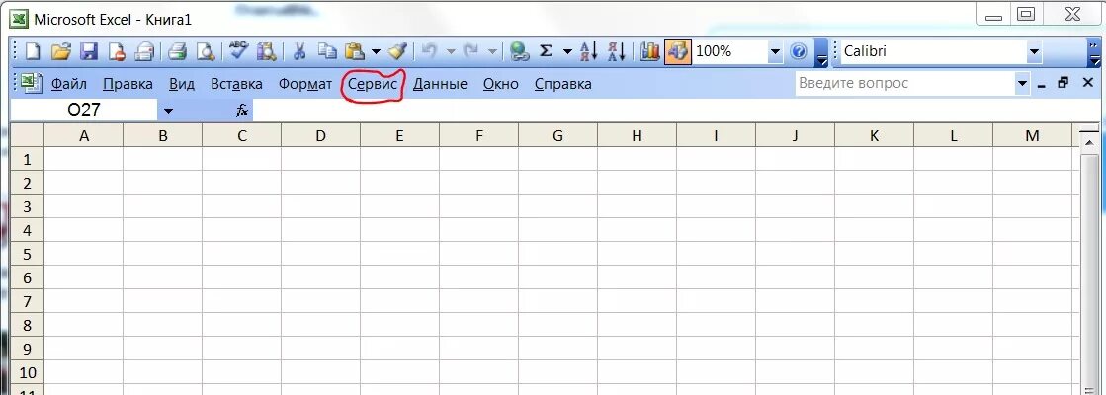Sort descending with Я-А icon

617,51
